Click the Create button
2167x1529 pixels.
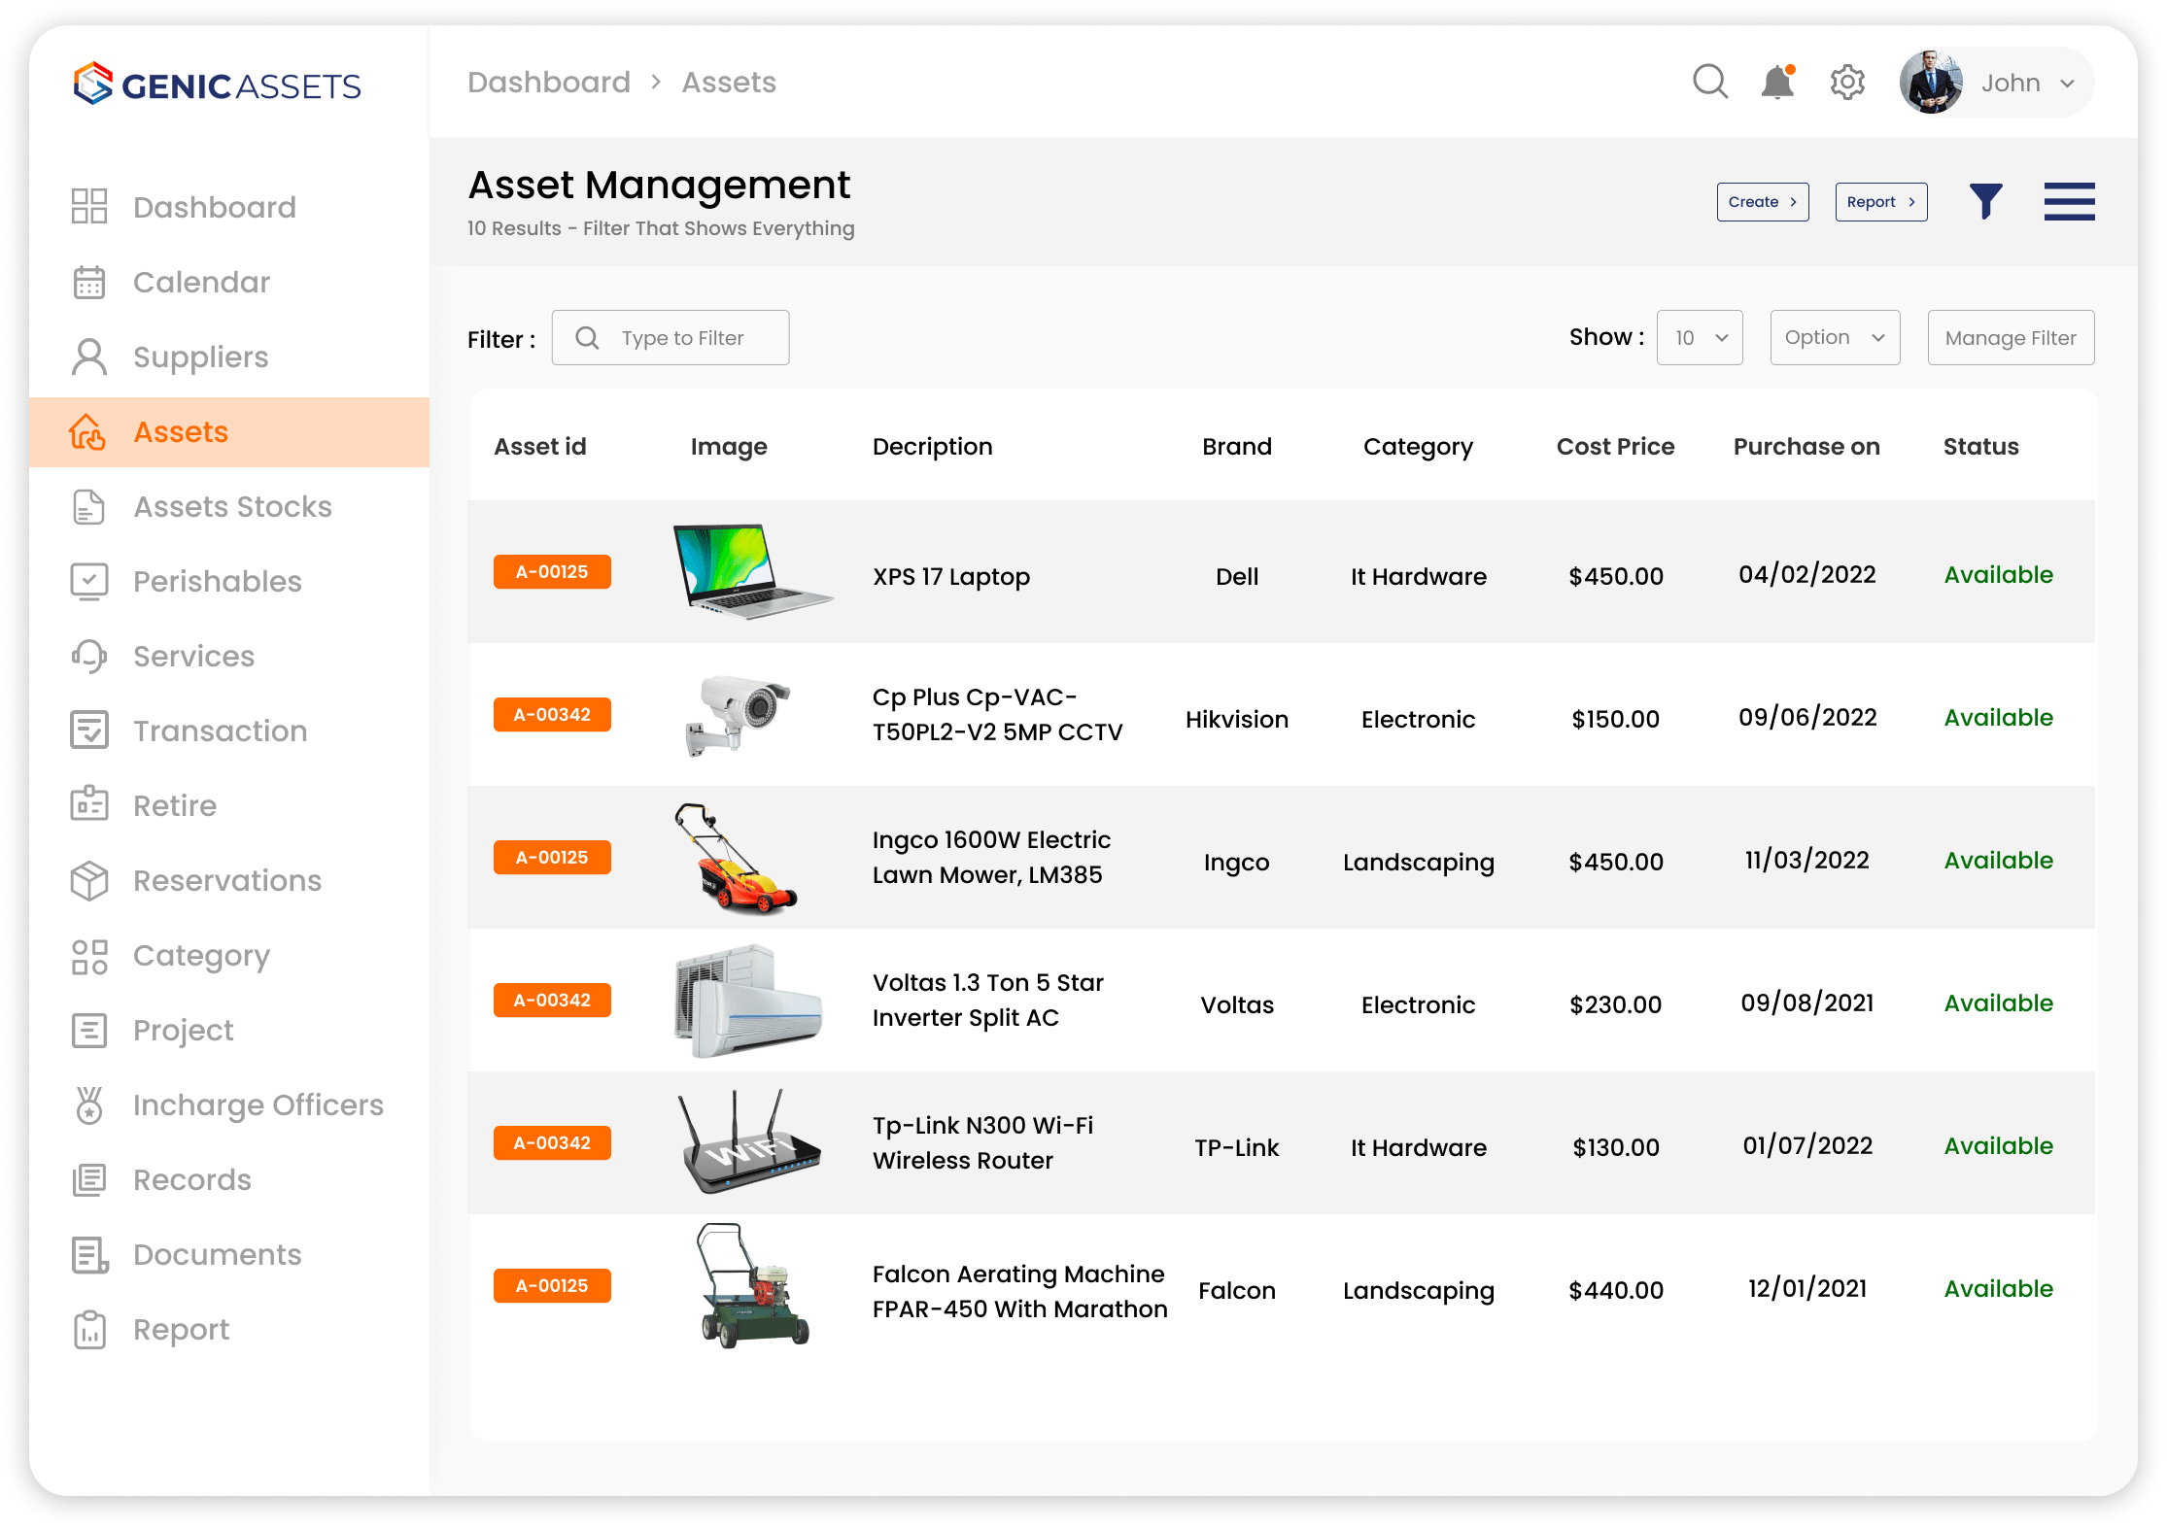coord(1762,202)
